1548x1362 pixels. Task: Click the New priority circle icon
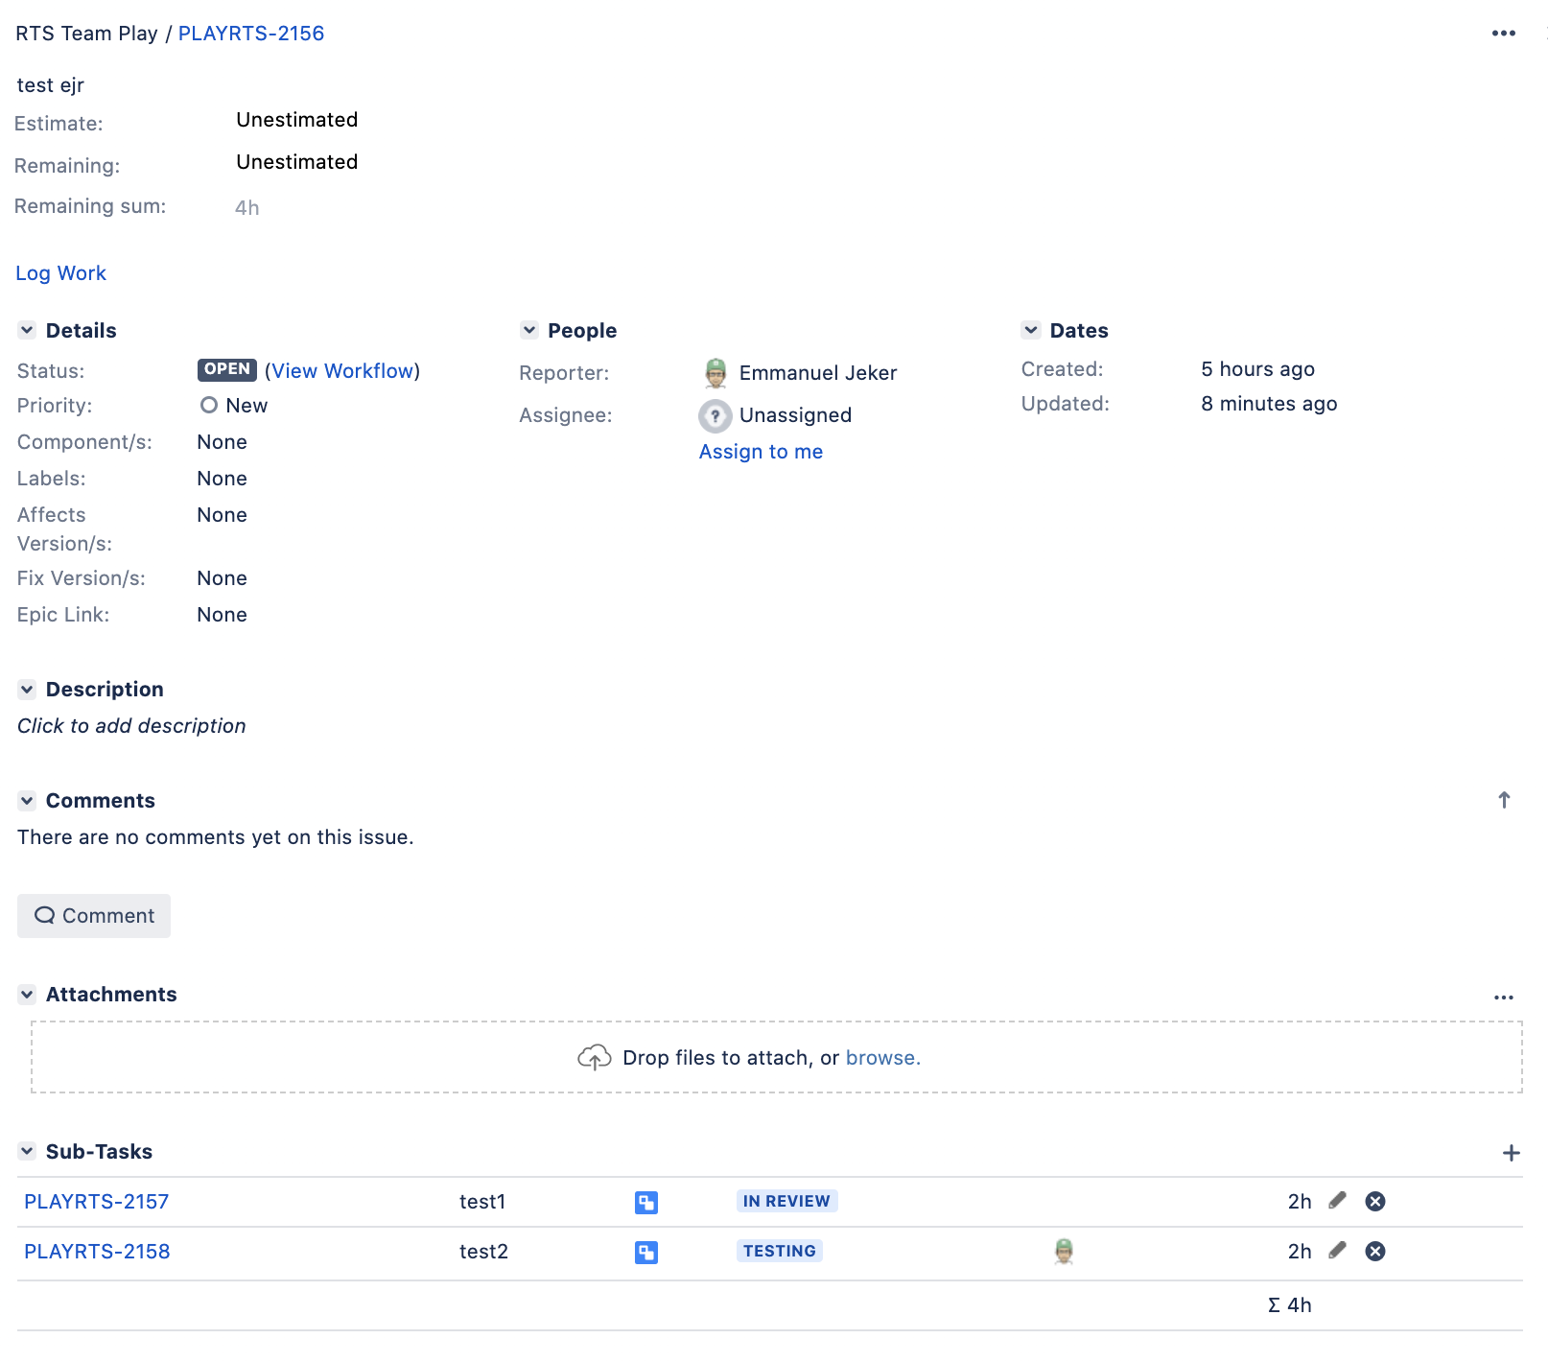pyautogui.click(x=208, y=406)
